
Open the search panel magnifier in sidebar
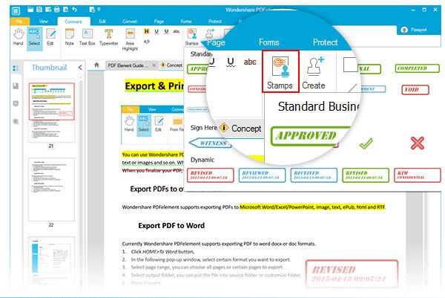coord(16,122)
